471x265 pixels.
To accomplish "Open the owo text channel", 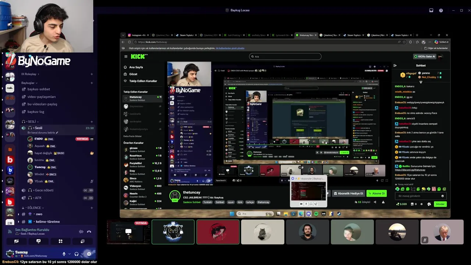I will (x=57, y=214).
